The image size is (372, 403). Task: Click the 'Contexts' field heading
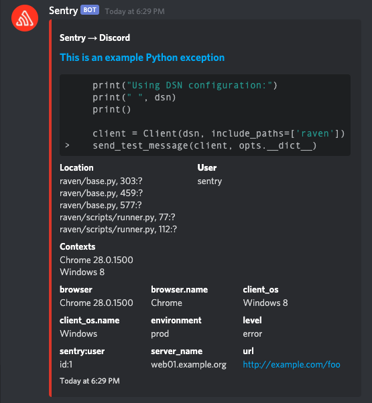78,247
